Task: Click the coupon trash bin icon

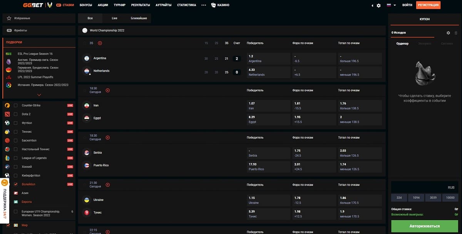Action: [x=456, y=33]
